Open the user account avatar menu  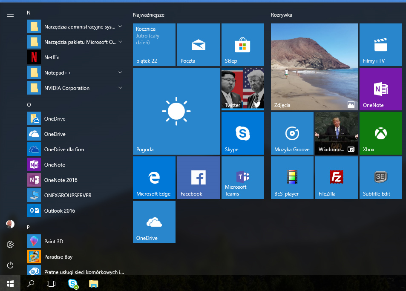pos(10,224)
